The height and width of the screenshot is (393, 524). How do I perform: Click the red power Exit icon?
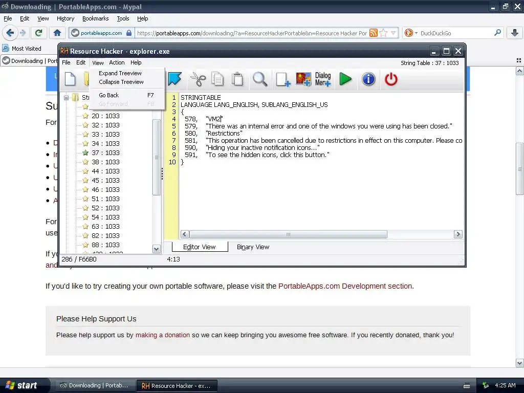pyautogui.click(x=390, y=79)
